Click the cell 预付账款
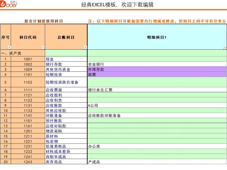The width and height of the screenshot is (227, 170). (66, 121)
